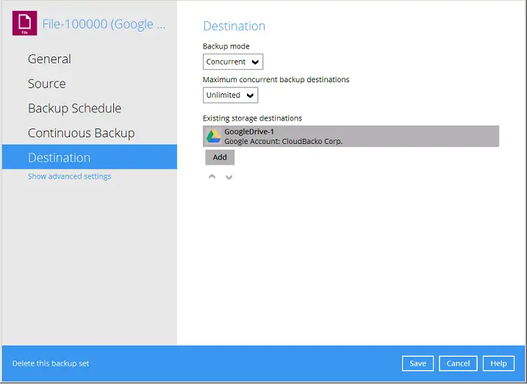Expand Maximum concurrent backup destinations dropdown
Image resolution: width=527 pixels, height=384 pixels.
click(231, 95)
